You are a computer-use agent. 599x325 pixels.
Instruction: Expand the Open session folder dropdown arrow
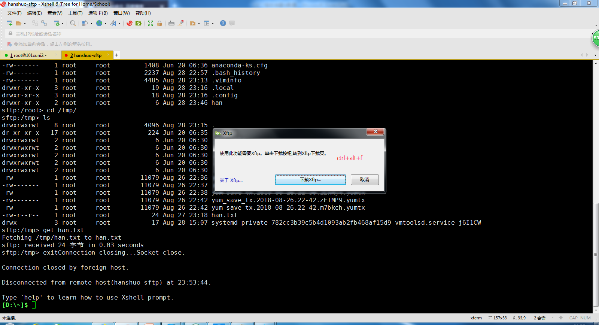point(25,23)
